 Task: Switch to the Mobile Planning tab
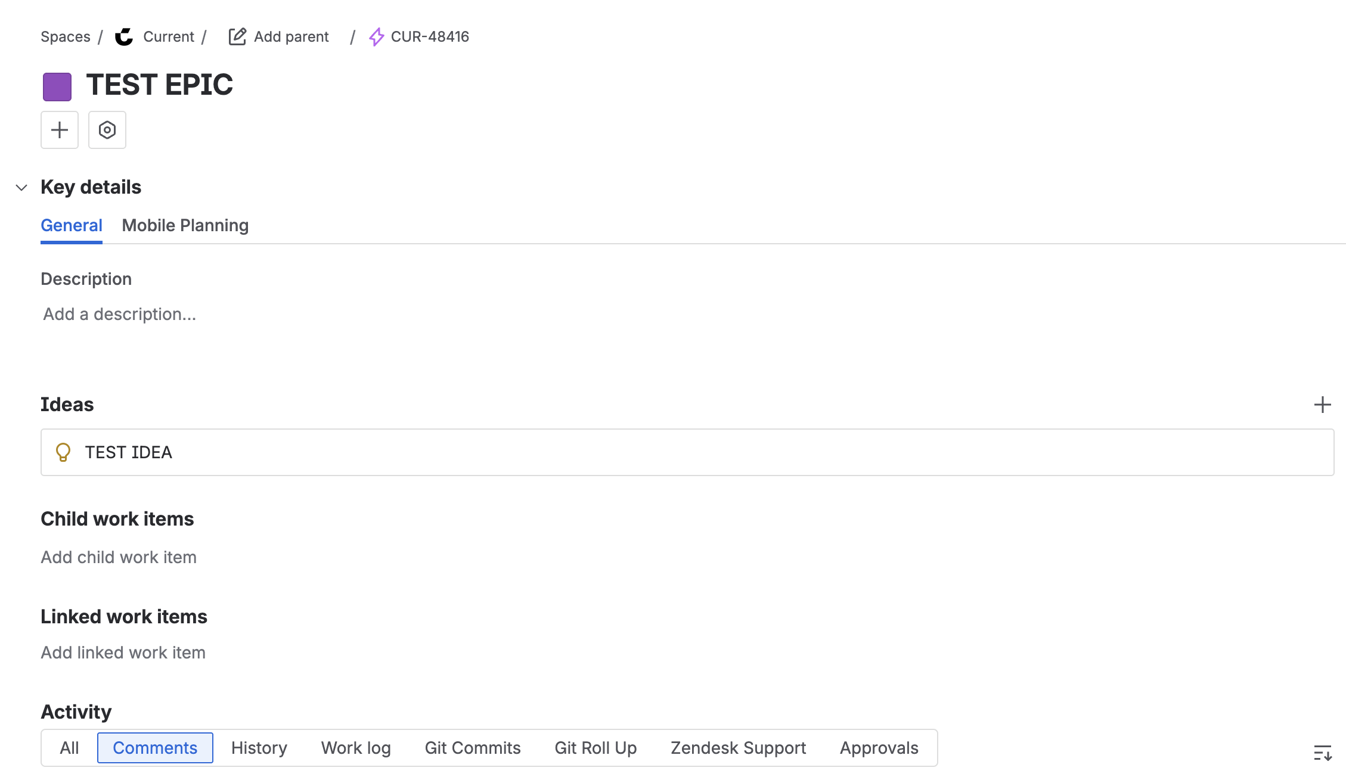(x=185, y=225)
